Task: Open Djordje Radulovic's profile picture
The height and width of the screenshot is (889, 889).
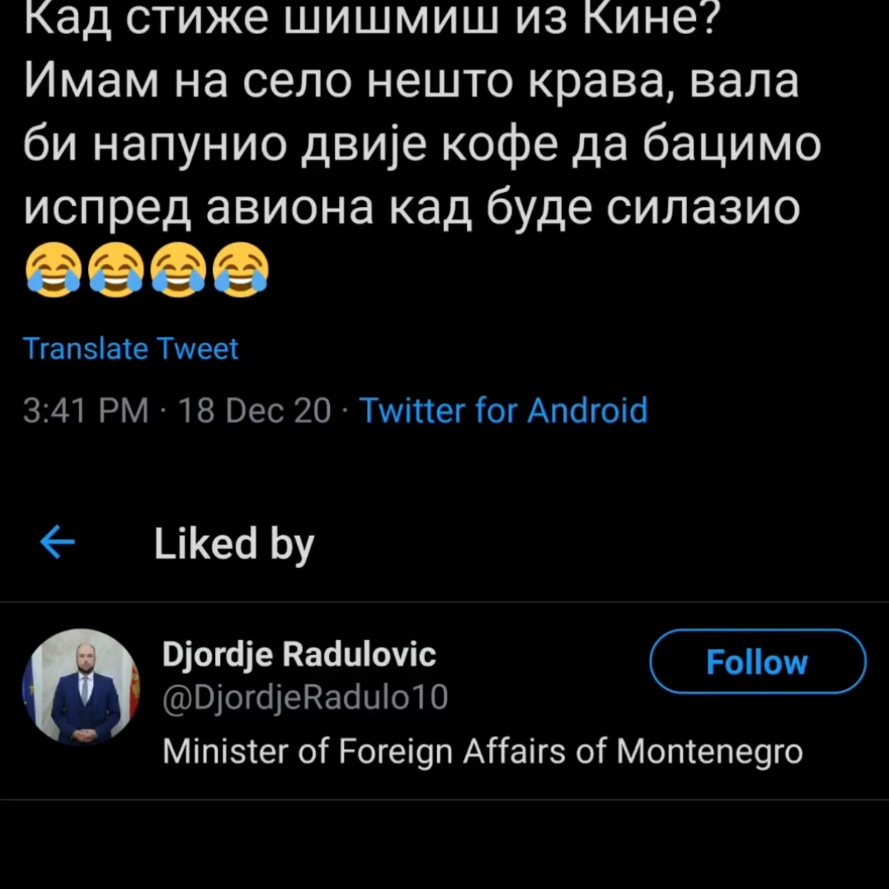Action: click(81, 687)
